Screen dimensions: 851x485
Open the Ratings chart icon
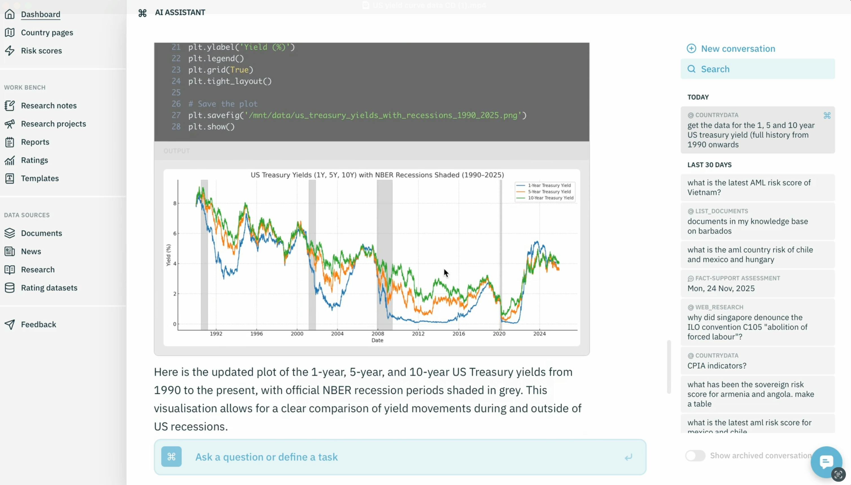(10, 160)
